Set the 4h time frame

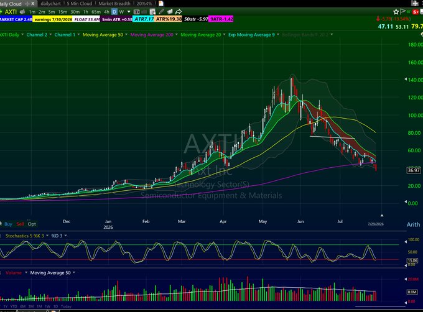[x=106, y=12]
